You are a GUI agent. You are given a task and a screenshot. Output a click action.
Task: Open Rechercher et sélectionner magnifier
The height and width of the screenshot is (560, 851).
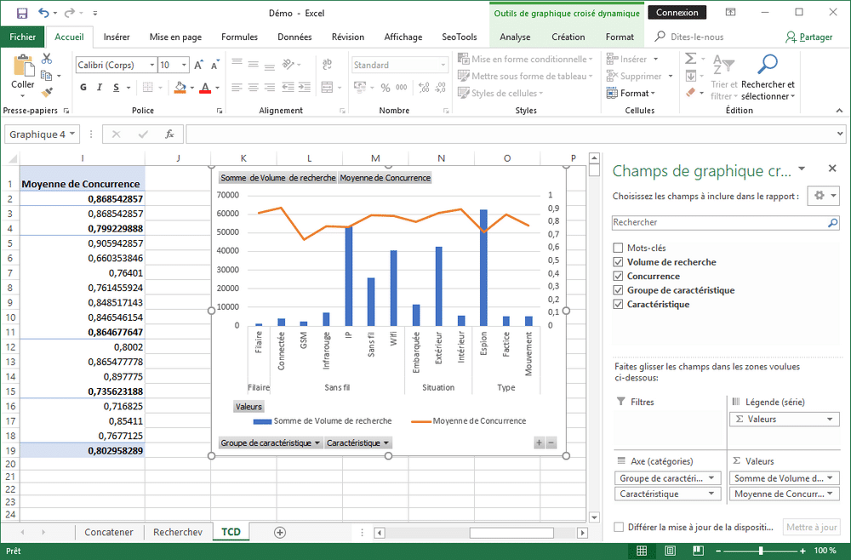click(x=768, y=65)
